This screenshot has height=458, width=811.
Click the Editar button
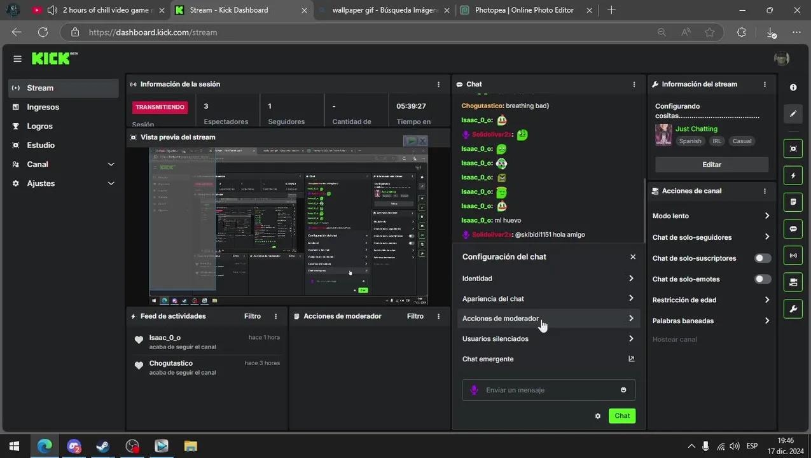point(712,165)
